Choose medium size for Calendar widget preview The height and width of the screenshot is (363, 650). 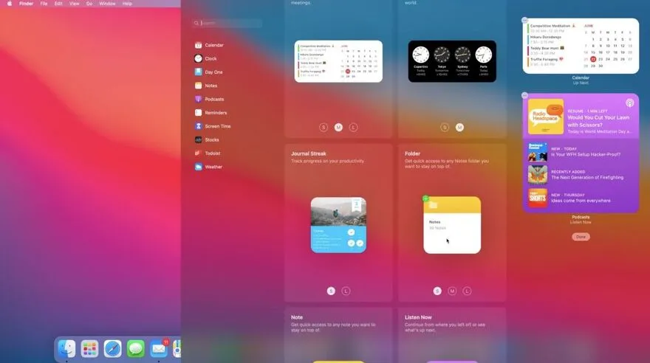(x=339, y=128)
